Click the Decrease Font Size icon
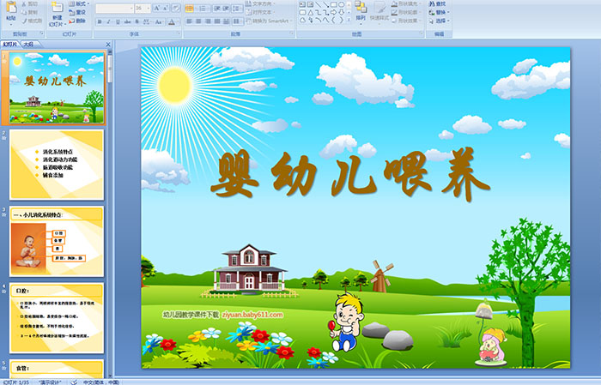 [165, 8]
